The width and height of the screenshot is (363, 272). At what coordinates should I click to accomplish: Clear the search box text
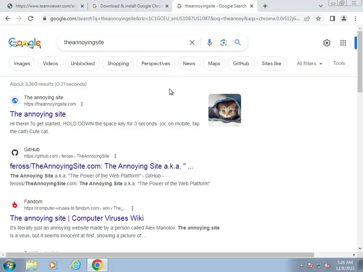[192, 42]
